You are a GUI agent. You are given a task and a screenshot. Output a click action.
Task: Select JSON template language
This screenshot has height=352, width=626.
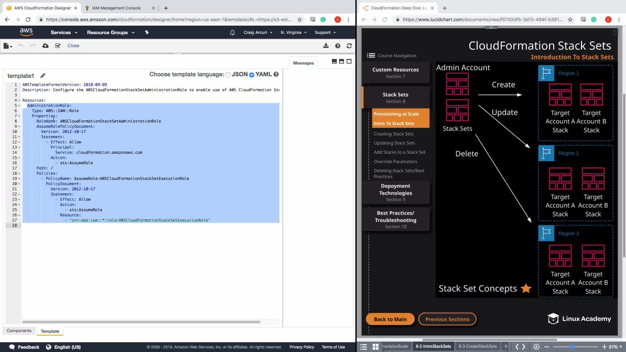point(228,75)
